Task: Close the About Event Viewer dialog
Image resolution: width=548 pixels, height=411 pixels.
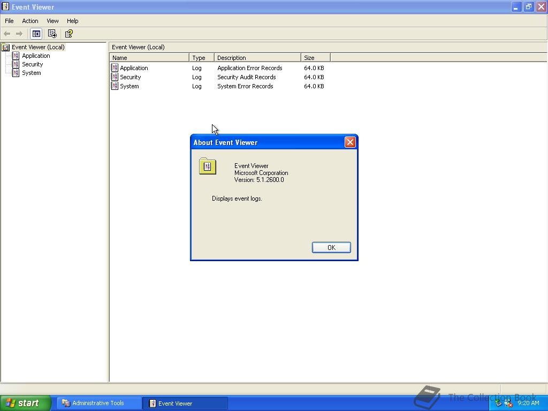Action: (350, 142)
